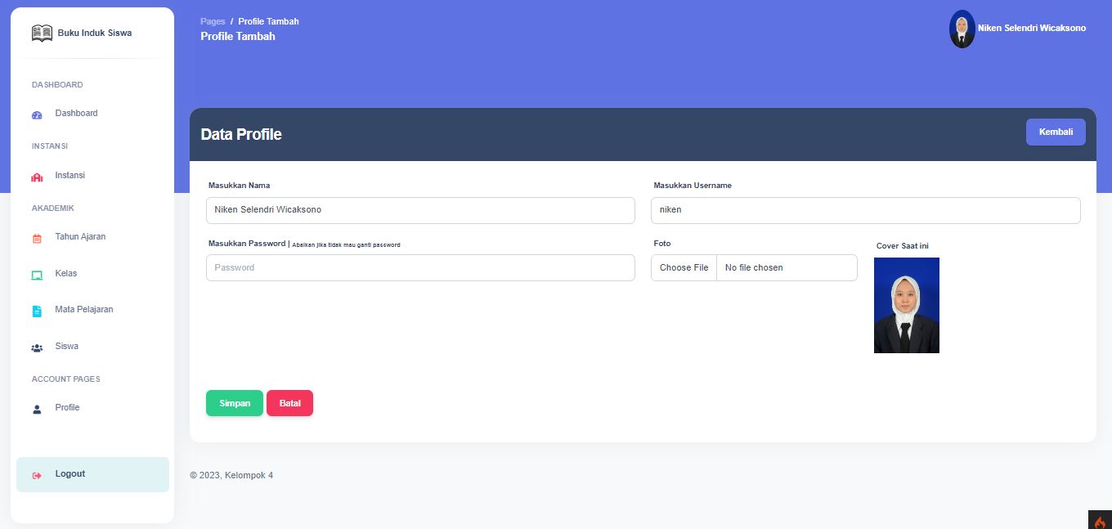This screenshot has width=1112, height=529.
Task: Click into the Password field
Action: 420,267
